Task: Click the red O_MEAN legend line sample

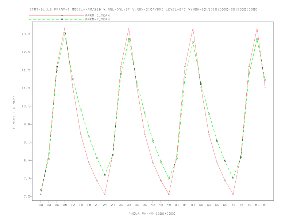Action: click(x=57, y=15)
